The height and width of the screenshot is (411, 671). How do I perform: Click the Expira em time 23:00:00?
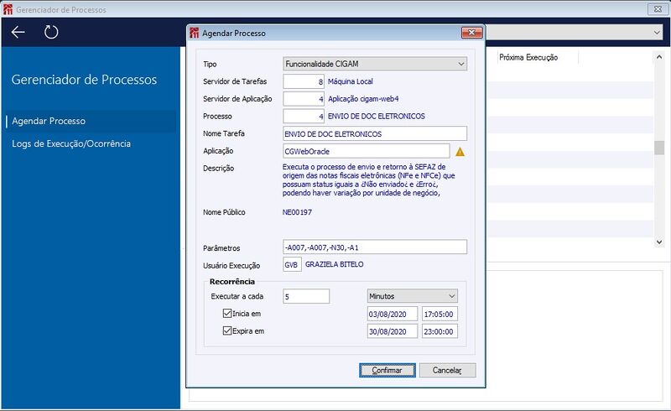(x=440, y=331)
